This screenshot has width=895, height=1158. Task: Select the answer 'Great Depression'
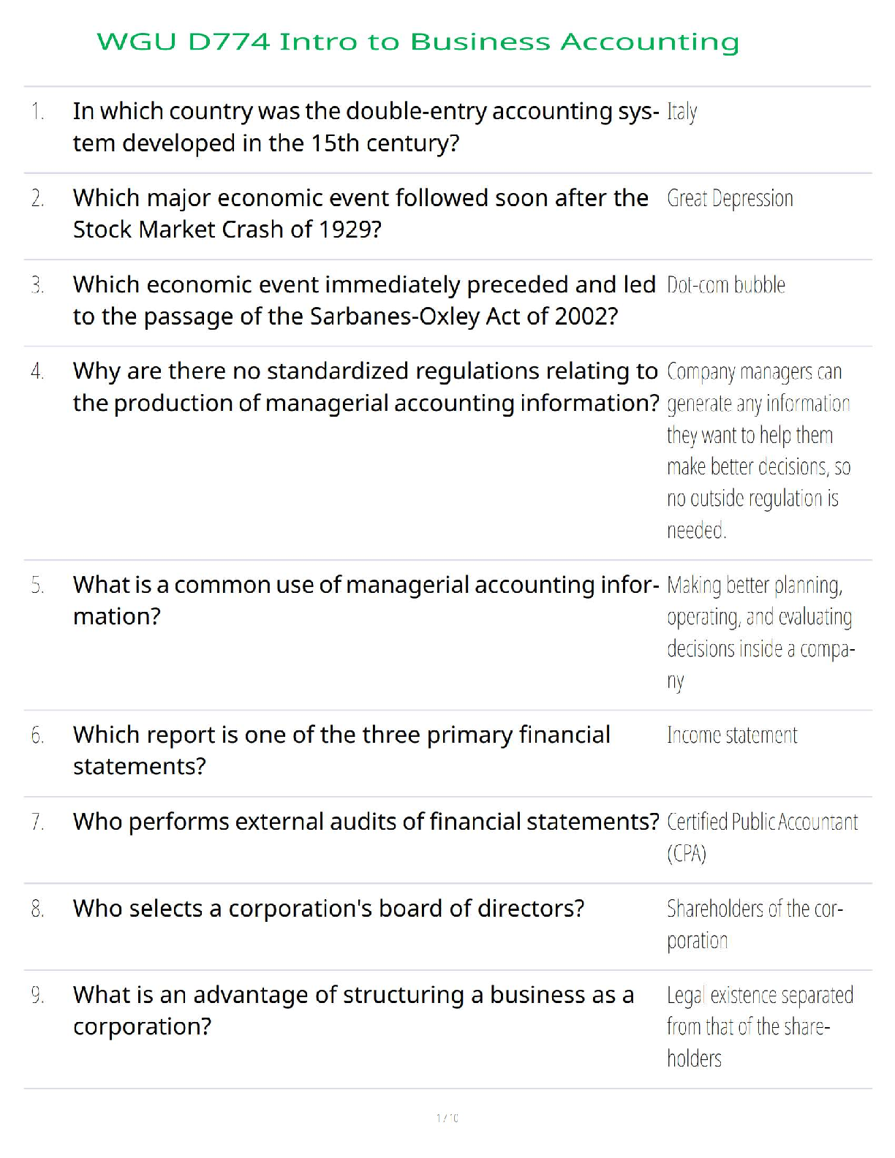pos(730,199)
